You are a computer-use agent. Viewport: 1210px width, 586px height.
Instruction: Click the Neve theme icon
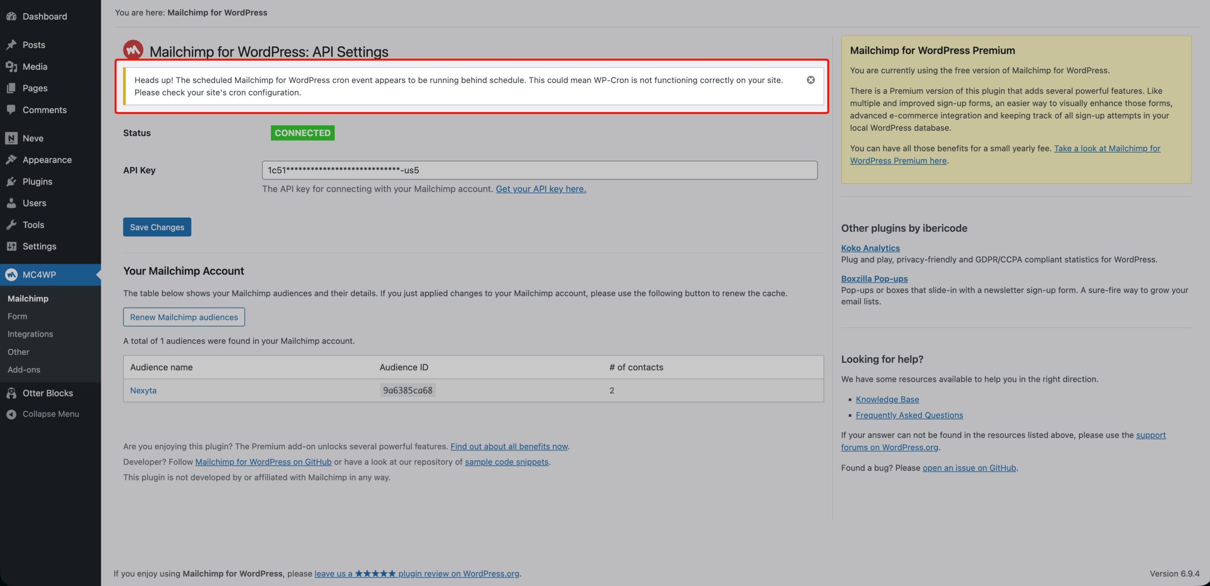(11, 138)
